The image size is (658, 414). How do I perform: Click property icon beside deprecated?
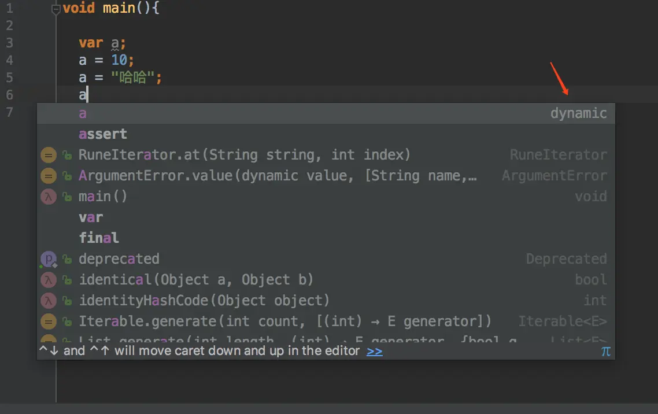(48, 259)
